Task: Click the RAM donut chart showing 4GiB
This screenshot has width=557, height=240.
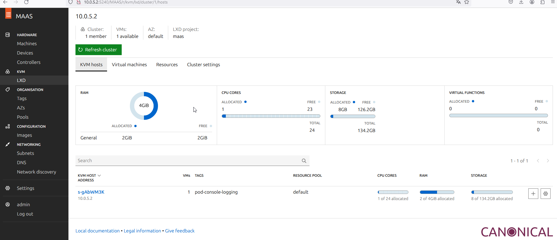Action: point(144,106)
